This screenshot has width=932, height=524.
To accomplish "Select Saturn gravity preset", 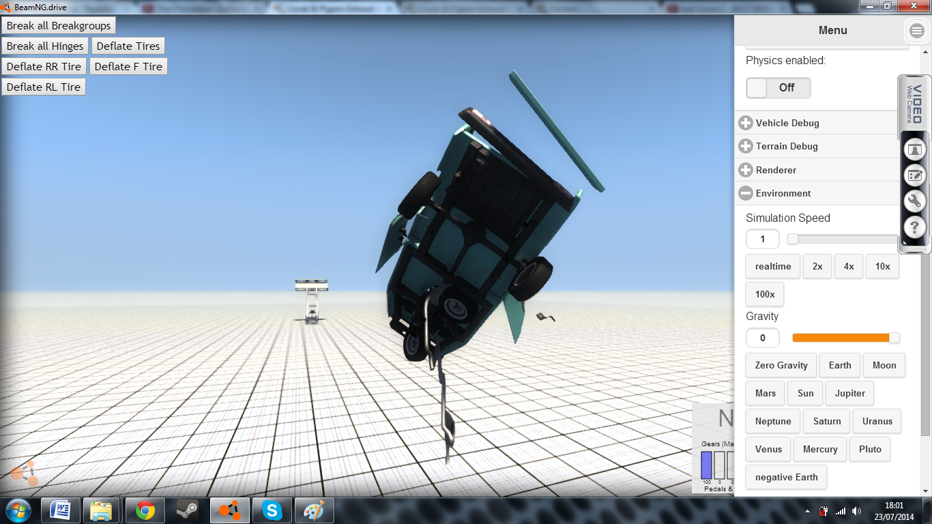I will click(827, 421).
